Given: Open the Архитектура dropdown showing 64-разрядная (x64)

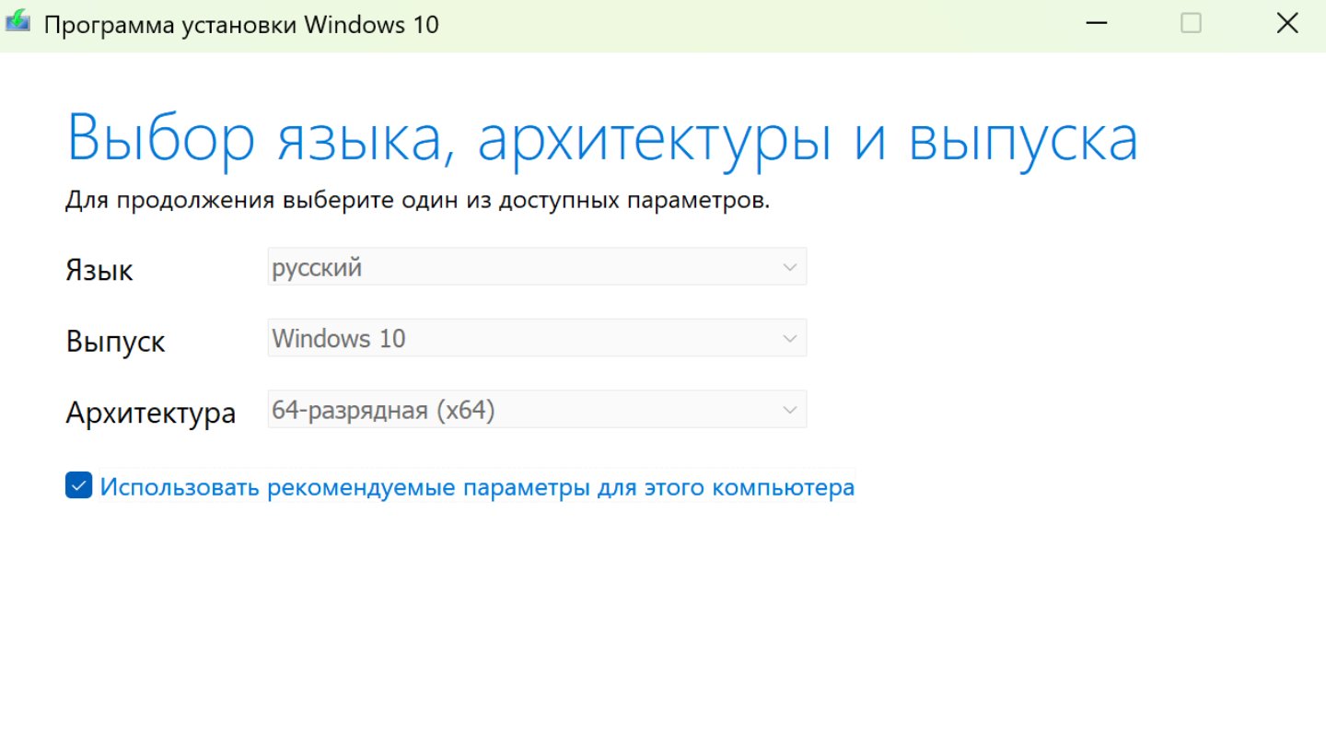Looking at the screenshot, I should (x=537, y=410).
